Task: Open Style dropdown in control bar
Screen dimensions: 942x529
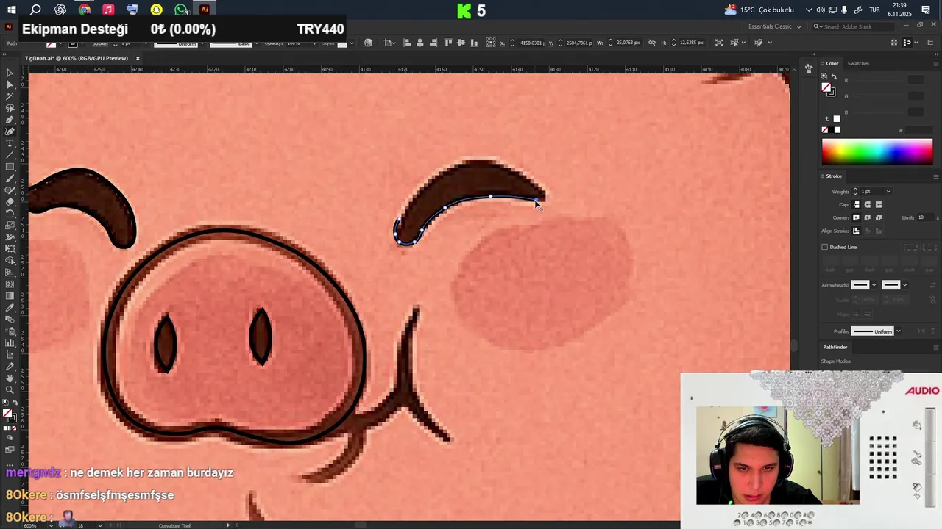Action: 351,43
